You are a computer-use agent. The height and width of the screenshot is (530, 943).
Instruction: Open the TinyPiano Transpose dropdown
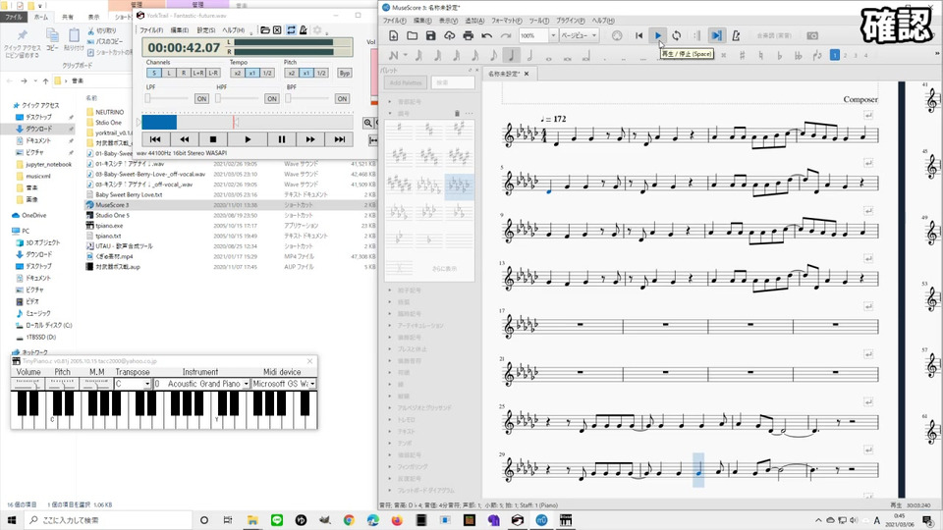(x=145, y=384)
